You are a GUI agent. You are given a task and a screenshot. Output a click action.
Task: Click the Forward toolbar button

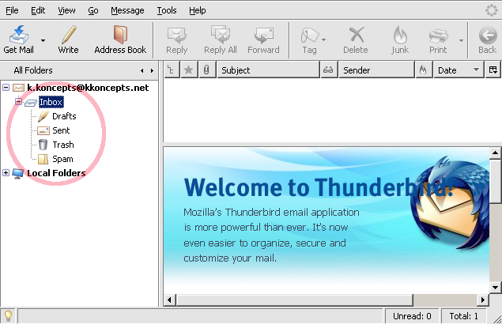click(263, 40)
